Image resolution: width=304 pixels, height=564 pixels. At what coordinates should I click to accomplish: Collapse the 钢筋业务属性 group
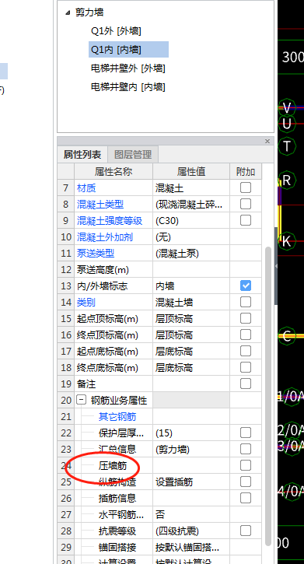coord(81,400)
